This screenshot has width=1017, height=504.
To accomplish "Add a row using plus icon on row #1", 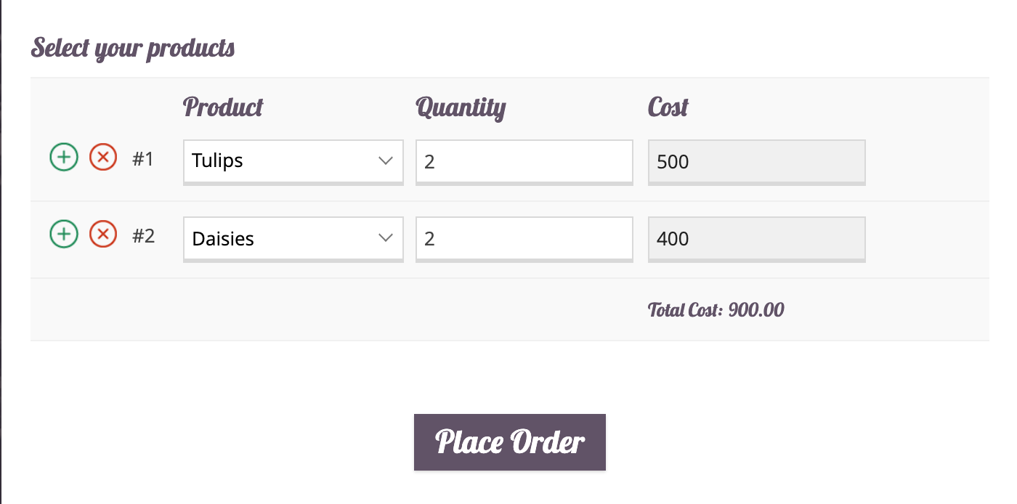I will click(64, 157).
